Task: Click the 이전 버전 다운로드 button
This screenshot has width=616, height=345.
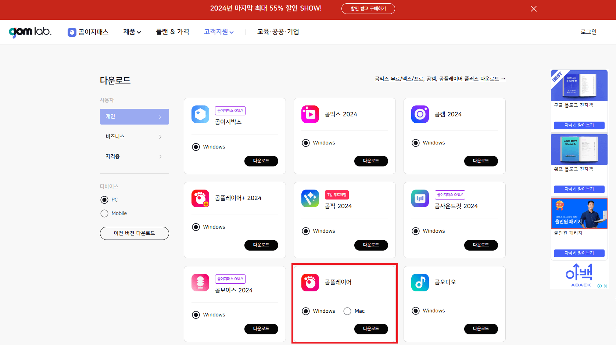Action: pos(135,233)
